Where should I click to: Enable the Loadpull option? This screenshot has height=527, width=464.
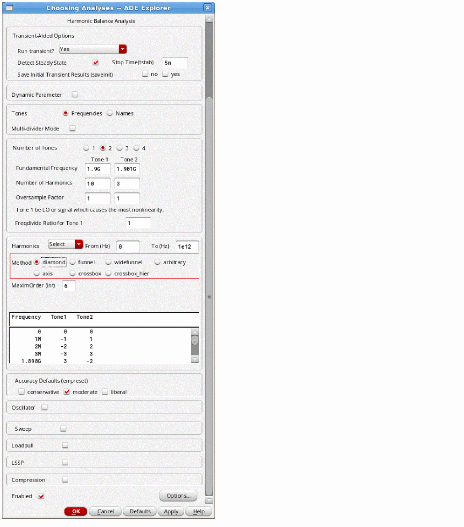coord(65,445)
